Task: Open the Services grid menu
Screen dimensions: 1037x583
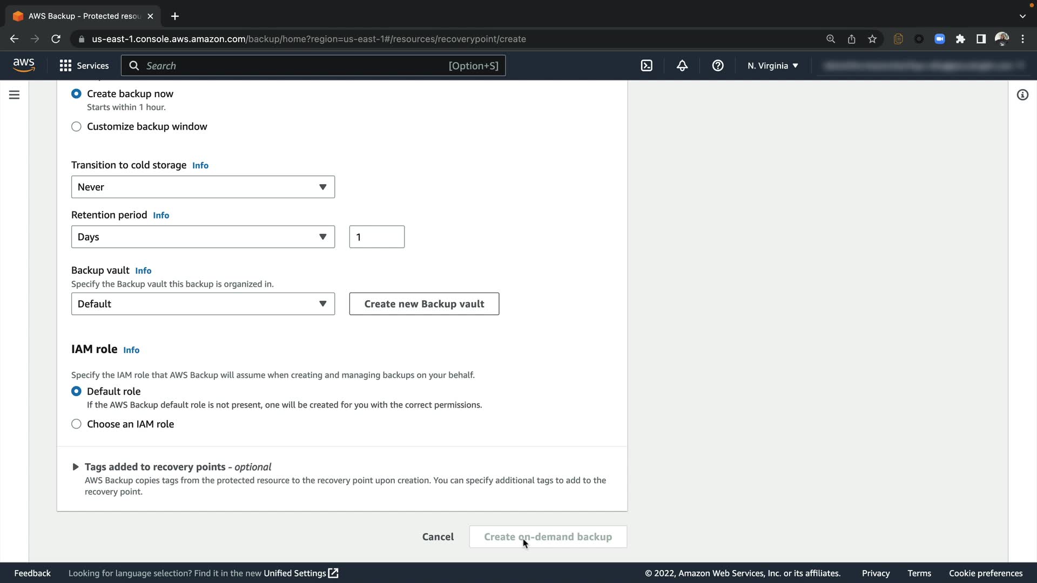Action: coord(84,66)
